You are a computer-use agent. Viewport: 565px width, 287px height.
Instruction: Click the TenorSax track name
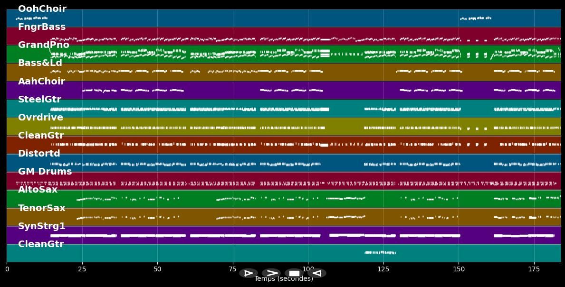pos(41,208)
